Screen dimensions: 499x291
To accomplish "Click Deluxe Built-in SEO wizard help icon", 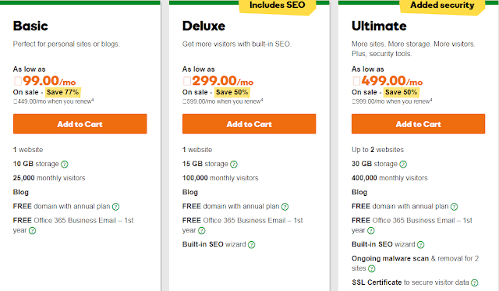I will pyautogui.click(x=252, y=245).
